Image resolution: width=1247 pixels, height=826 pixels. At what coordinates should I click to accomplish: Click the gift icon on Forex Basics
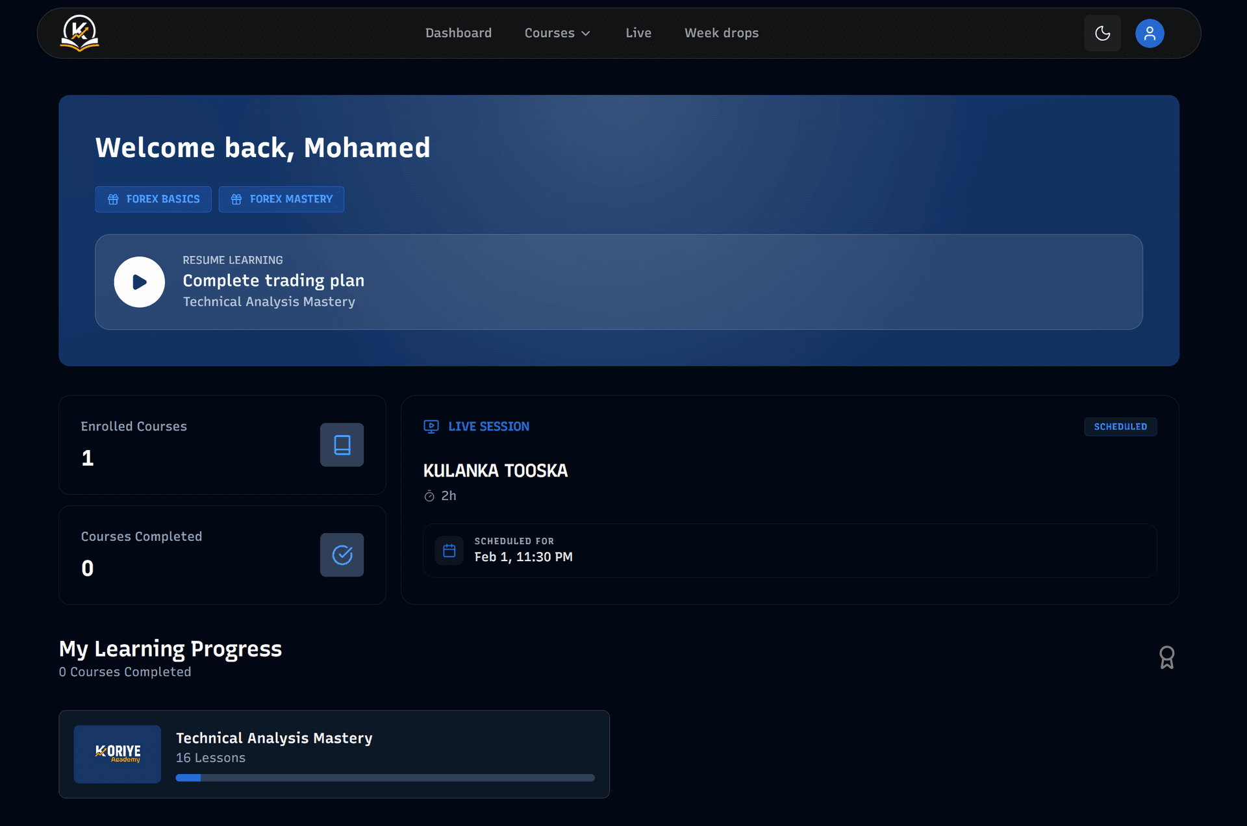113,199
